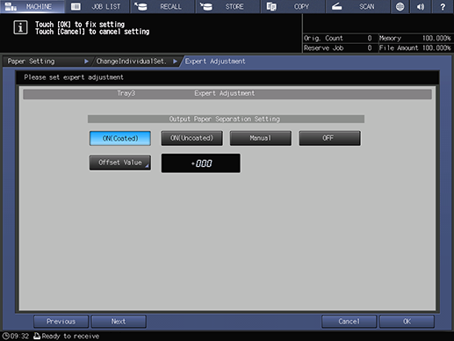The width and height of the screenshot is (454, 341).
Task: Click the COPY documents icon
Action: tap(271, 6)
